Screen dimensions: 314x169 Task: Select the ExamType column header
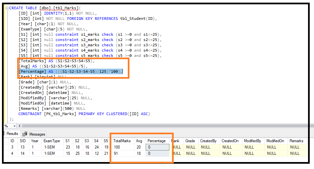click(x=52, y=141)
